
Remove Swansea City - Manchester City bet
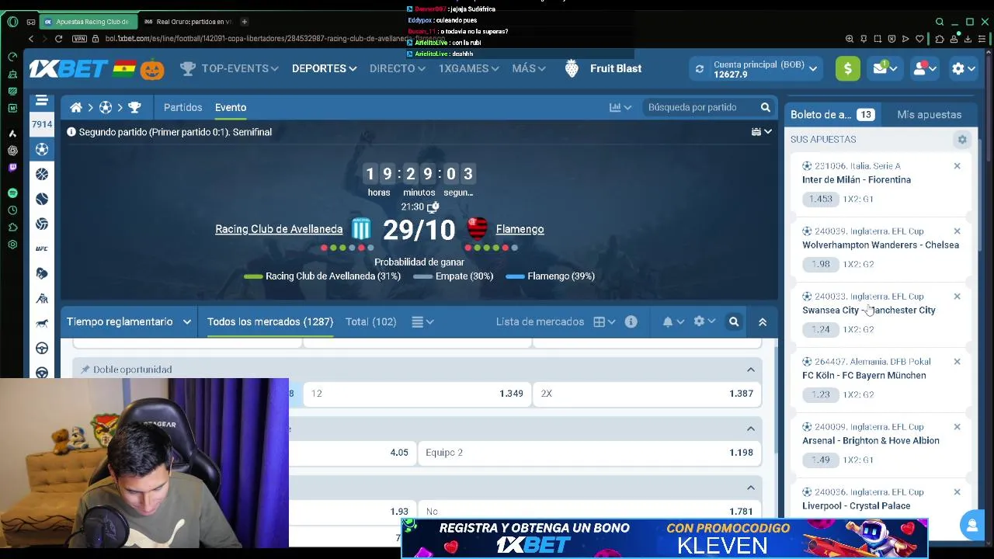click(x=957, y=297)
